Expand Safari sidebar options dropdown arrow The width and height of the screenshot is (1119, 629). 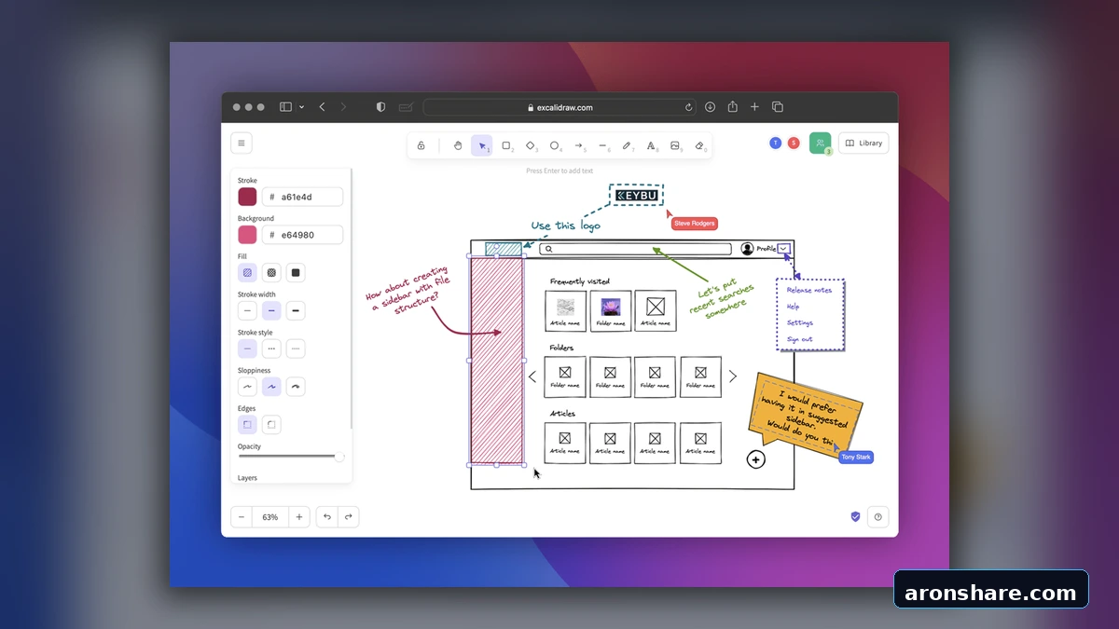pyautogui.click(x=301, y=107)
